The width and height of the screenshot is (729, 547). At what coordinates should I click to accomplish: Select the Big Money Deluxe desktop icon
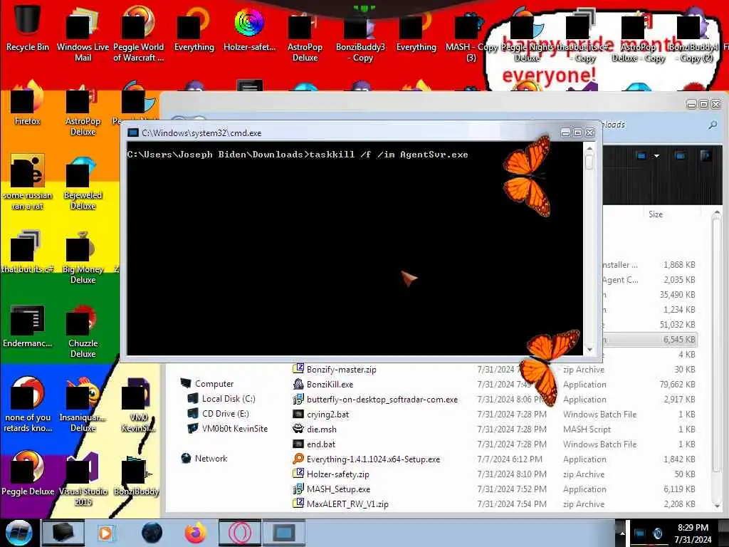coord(83,257)
